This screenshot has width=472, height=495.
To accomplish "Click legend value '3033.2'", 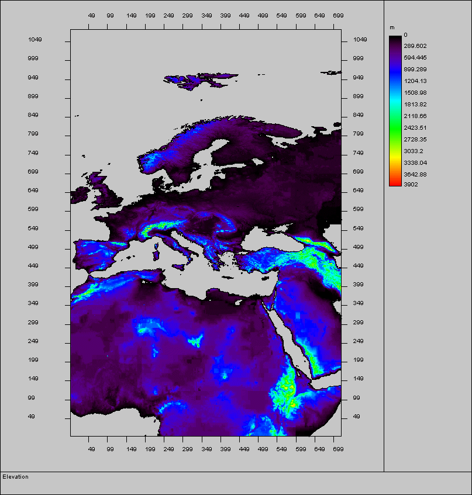I will (414, 151).
